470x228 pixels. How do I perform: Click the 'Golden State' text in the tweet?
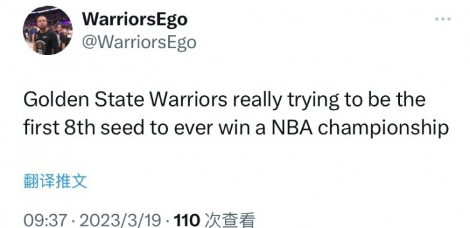tap(84, 100)
